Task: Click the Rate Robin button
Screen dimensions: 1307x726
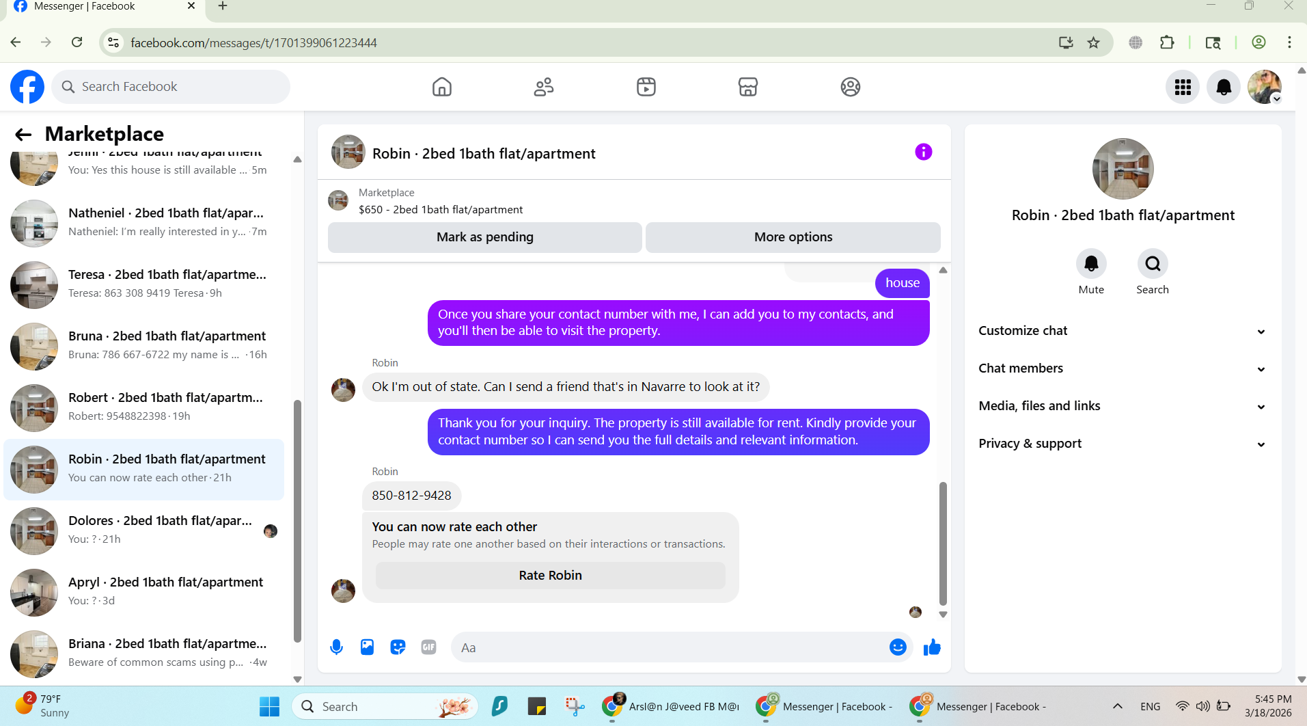Action: [550, 576]
